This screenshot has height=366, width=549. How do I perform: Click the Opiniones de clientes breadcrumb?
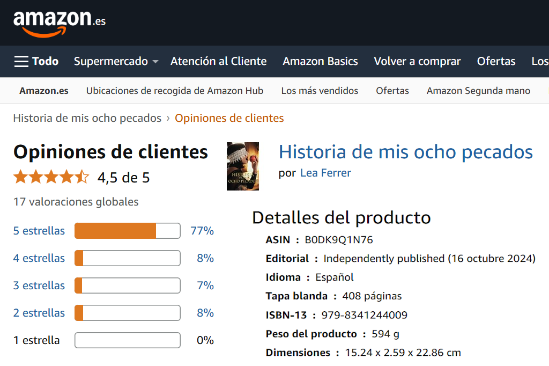[x=229, y=118]
